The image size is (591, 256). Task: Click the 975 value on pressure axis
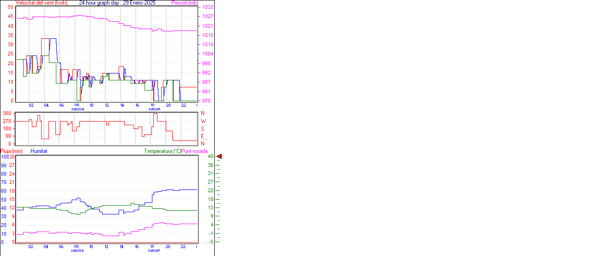tap(207, 101)
